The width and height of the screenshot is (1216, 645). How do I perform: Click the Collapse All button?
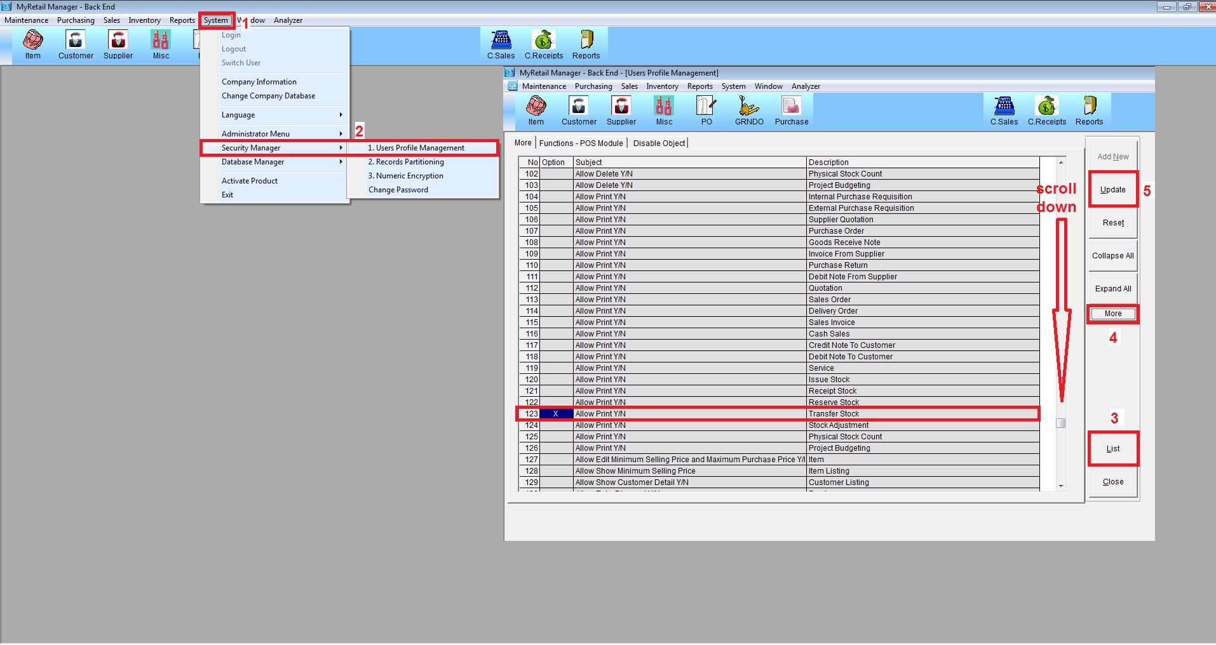click(1112, 256)
